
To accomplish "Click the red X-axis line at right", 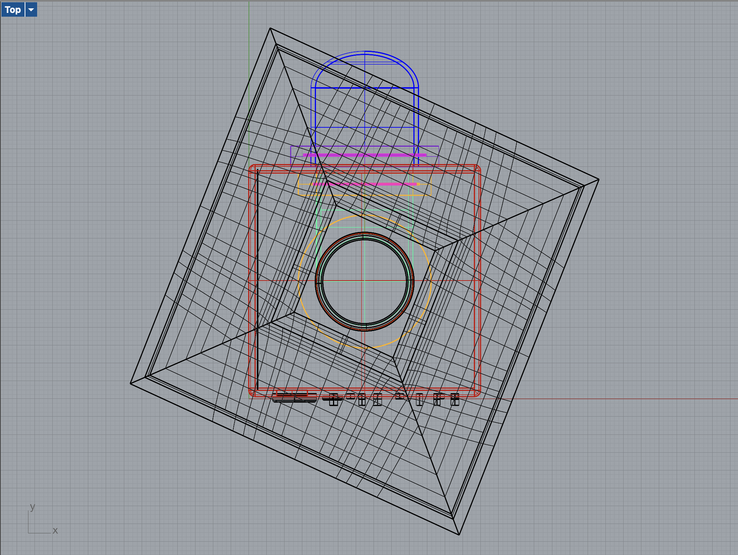I will [x=644, y=399].
